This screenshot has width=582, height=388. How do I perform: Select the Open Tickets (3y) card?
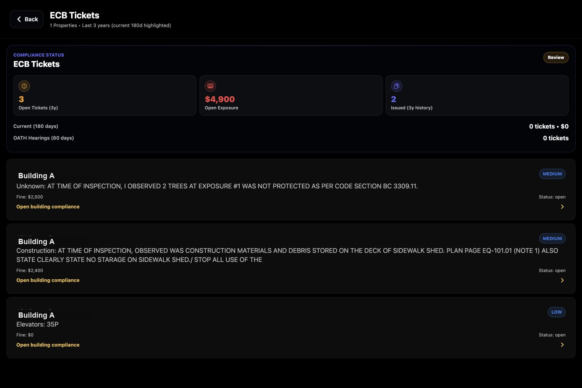coord(105,95)
